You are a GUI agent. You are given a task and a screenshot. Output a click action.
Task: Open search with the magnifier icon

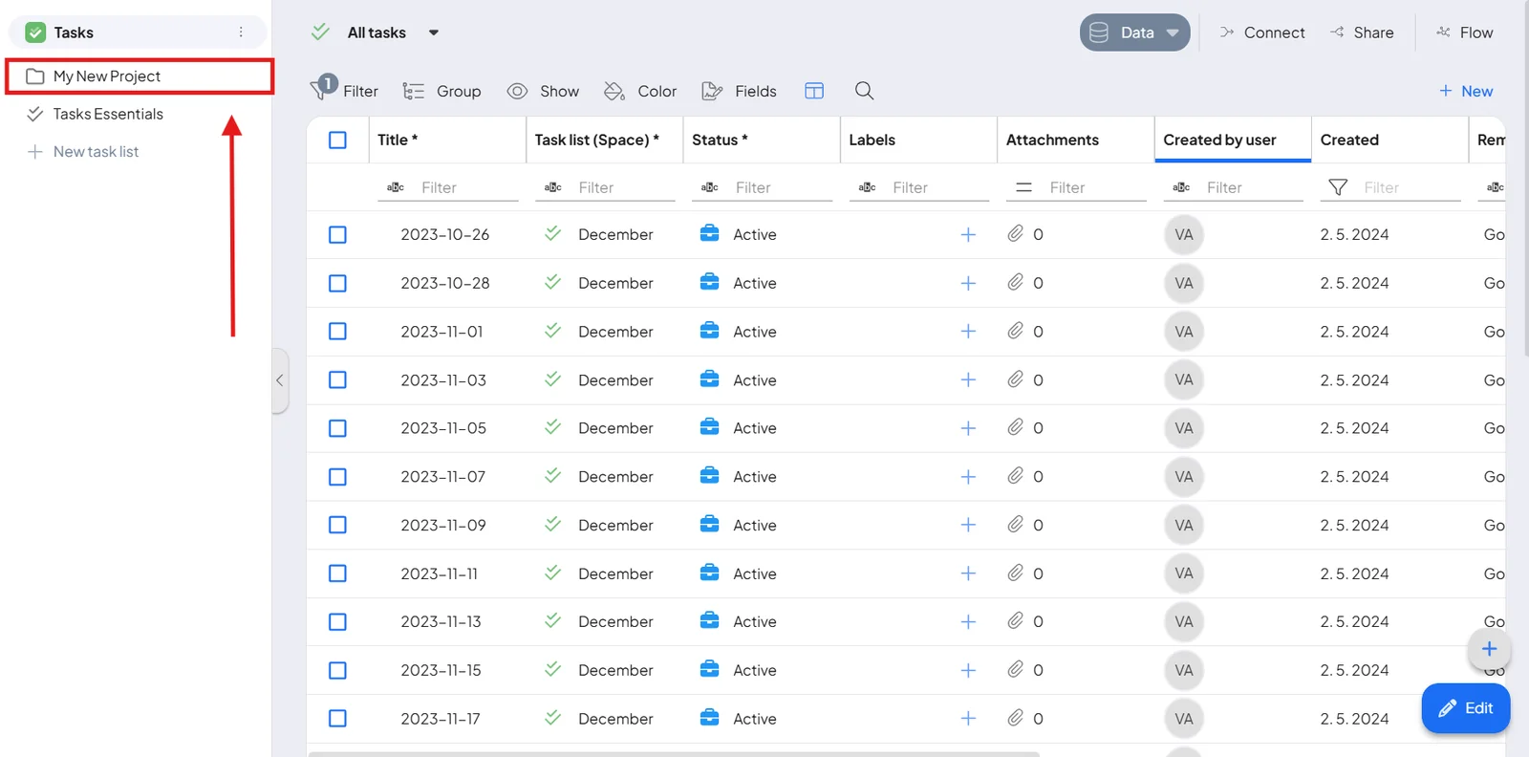tap(864, 90)
